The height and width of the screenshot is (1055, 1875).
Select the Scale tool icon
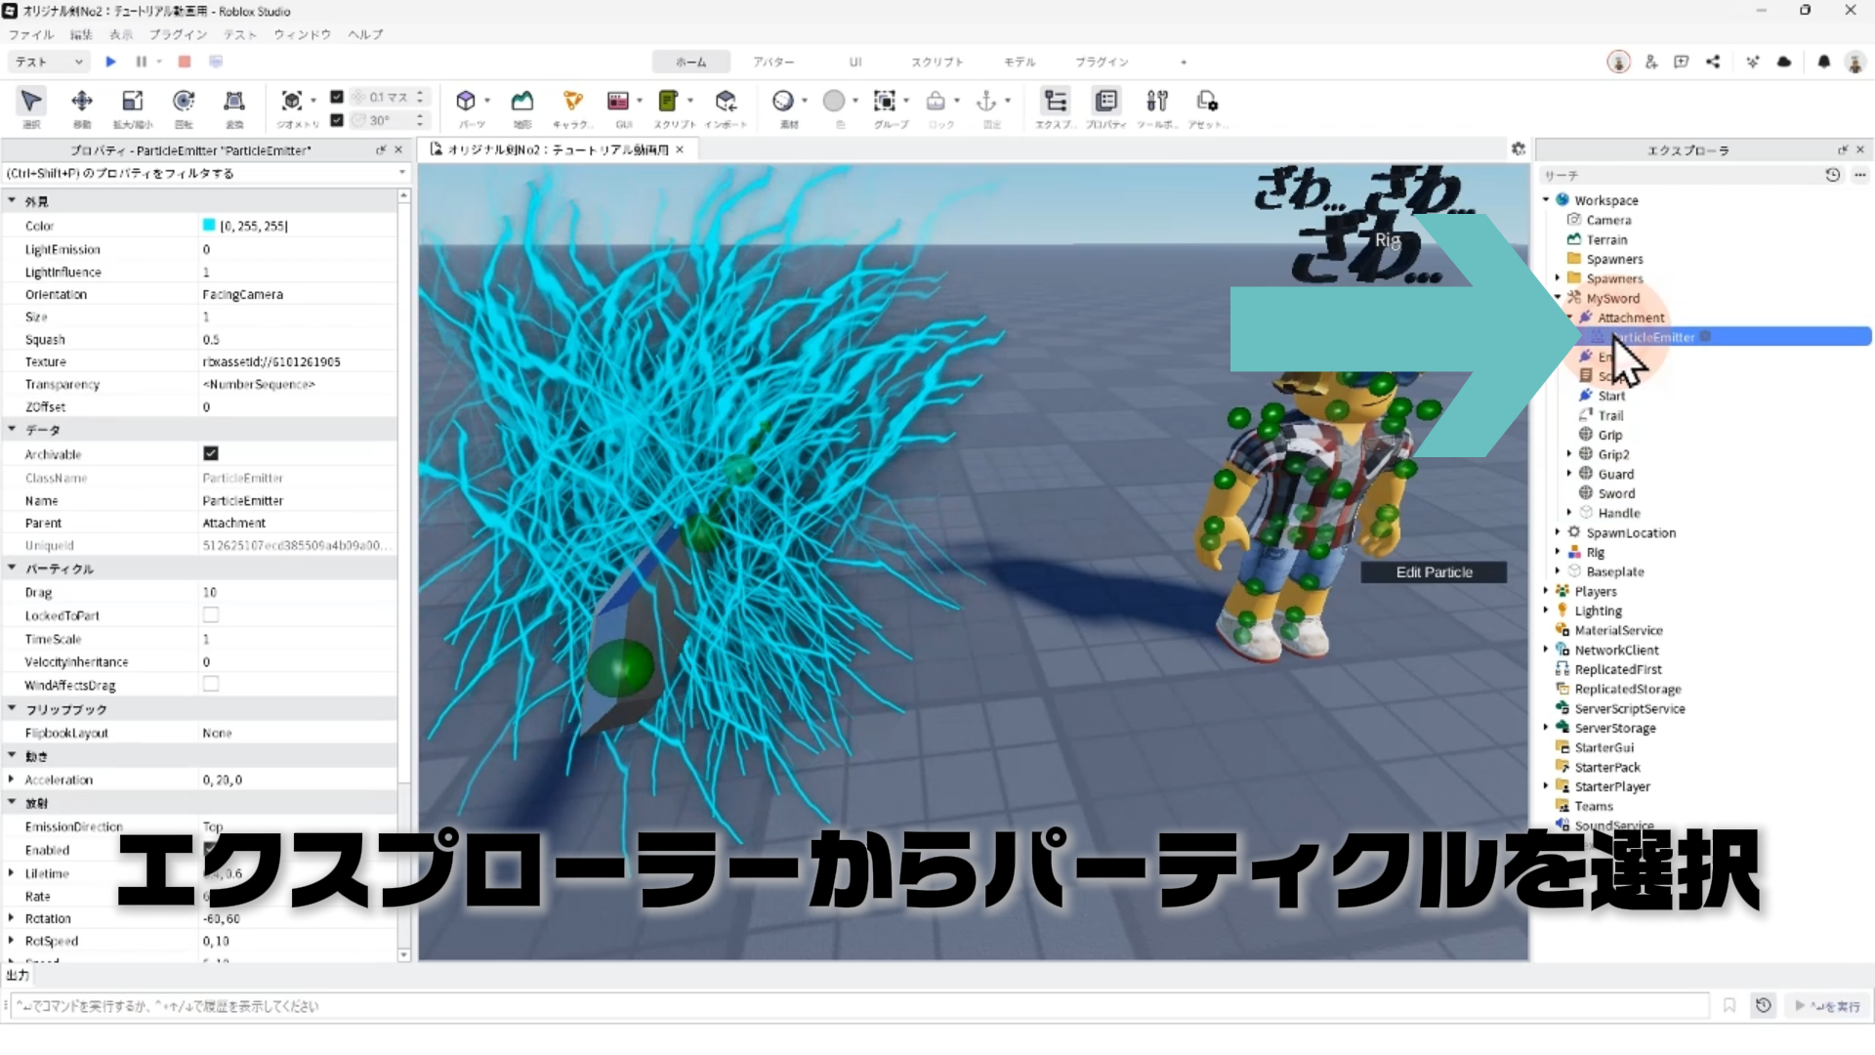click(x=132, y=102)
